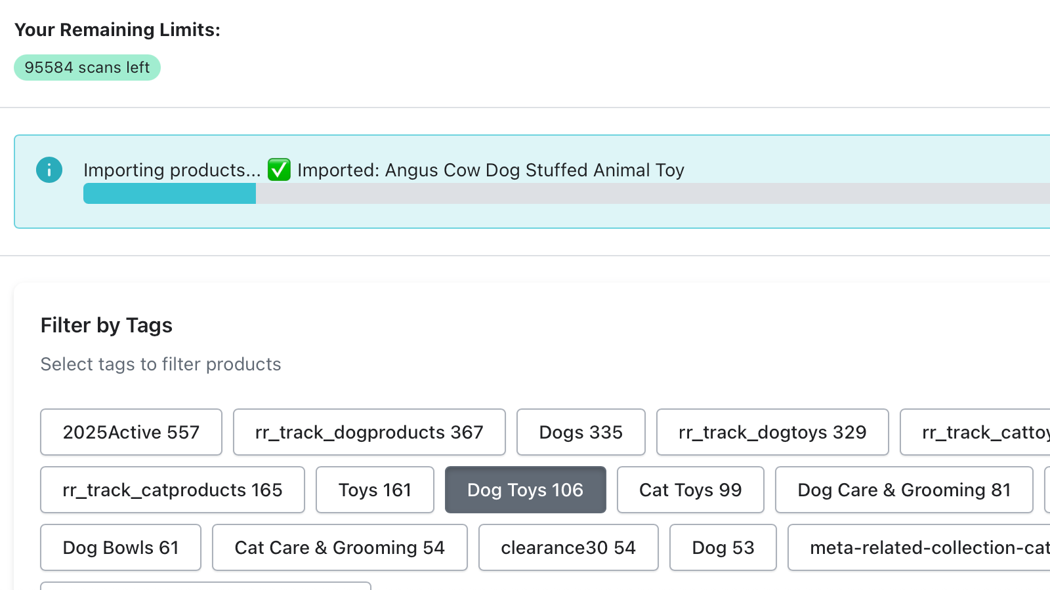Enable the '2025Active 557' tag filter

point(131,432)
